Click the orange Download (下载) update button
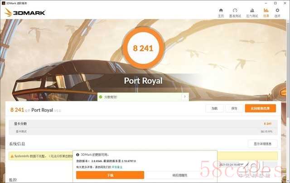Image resolution: width=290 pixels, height=183 pixels. (110, 175)
